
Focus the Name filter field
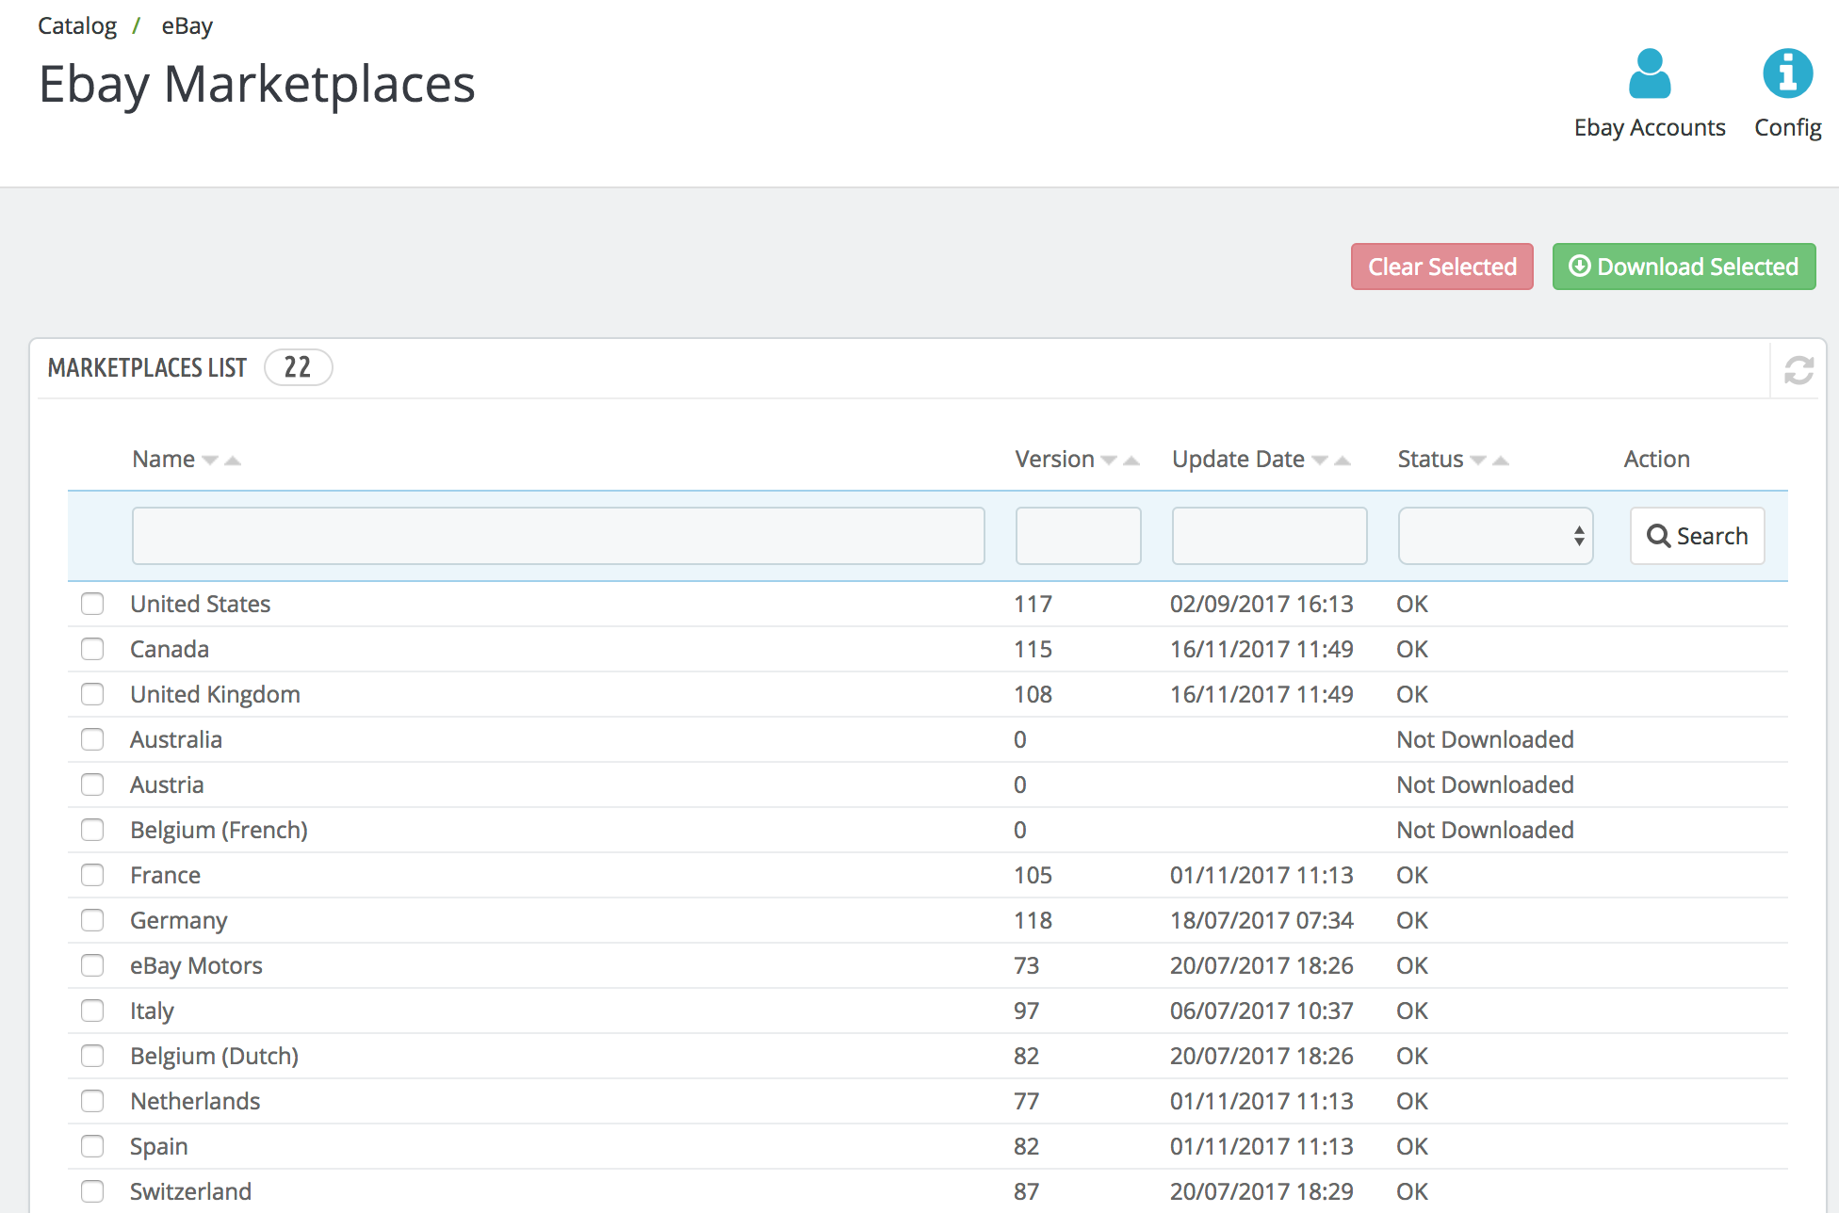[558, 536]
